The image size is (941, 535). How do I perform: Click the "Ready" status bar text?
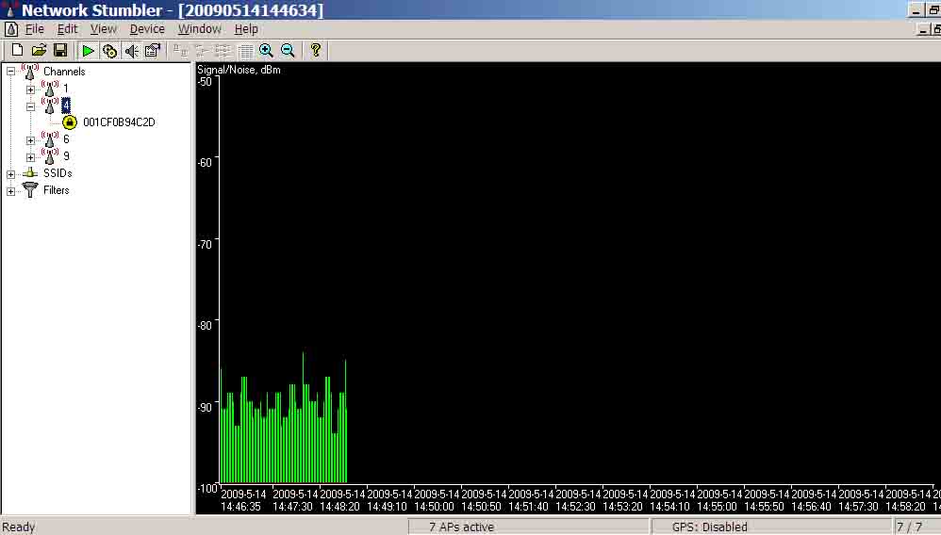pos(19,527)
